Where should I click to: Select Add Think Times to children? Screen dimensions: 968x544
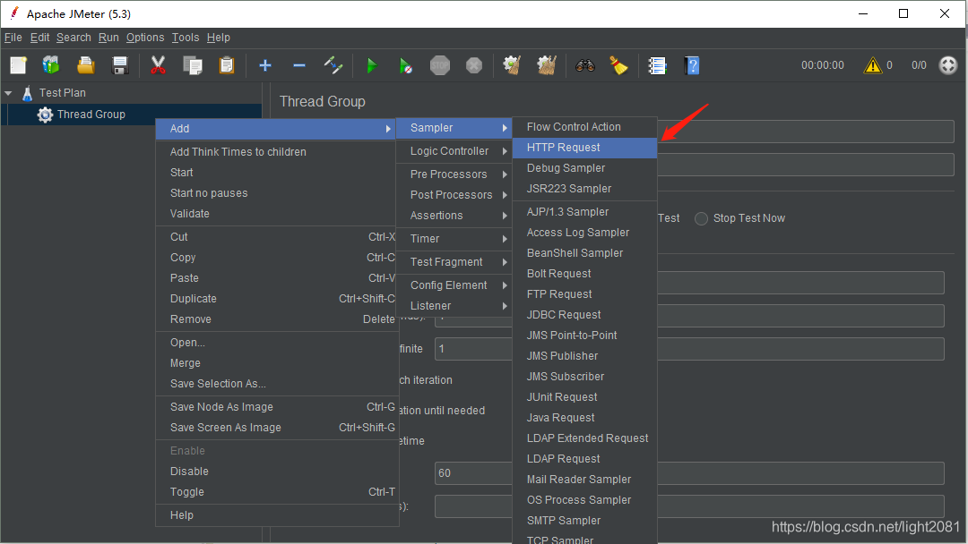point(276,152)
